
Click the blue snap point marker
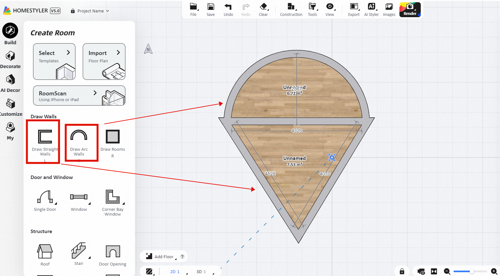coord(332,157)
